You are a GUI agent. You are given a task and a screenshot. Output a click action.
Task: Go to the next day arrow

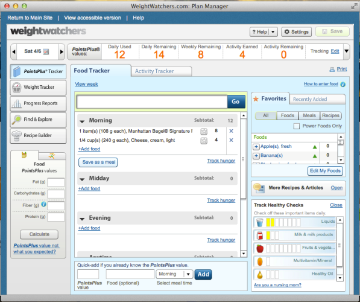(x=62, y=51)
